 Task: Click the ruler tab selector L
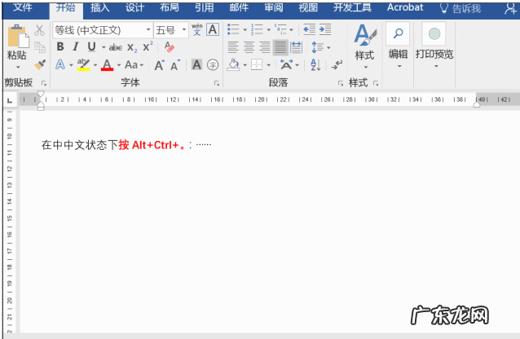(10, 101)
